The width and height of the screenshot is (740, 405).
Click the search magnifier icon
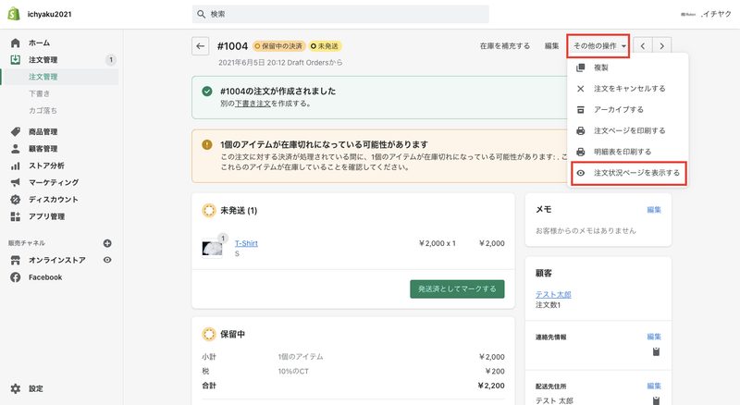pos(201,14)
